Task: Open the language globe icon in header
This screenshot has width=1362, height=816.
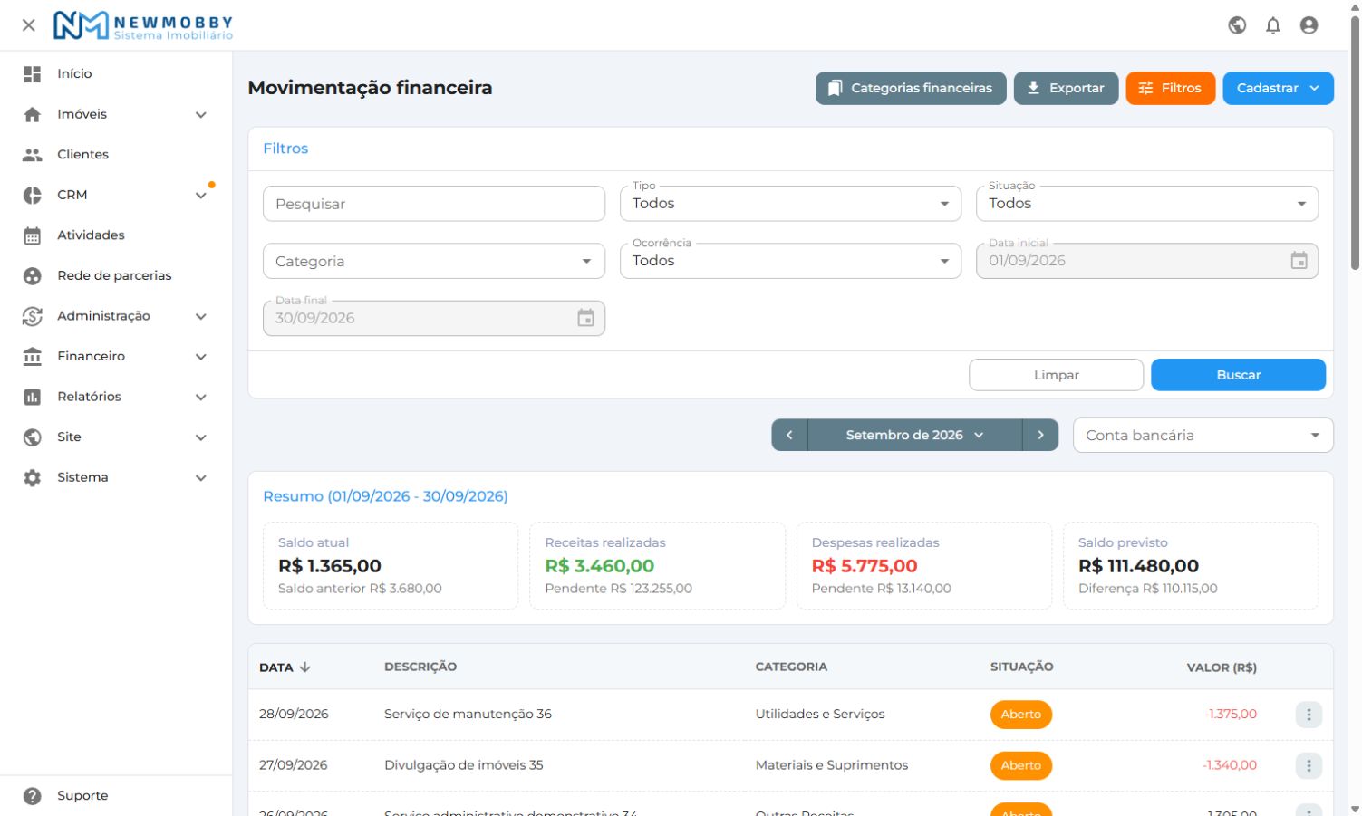Action: point(1237,25)
